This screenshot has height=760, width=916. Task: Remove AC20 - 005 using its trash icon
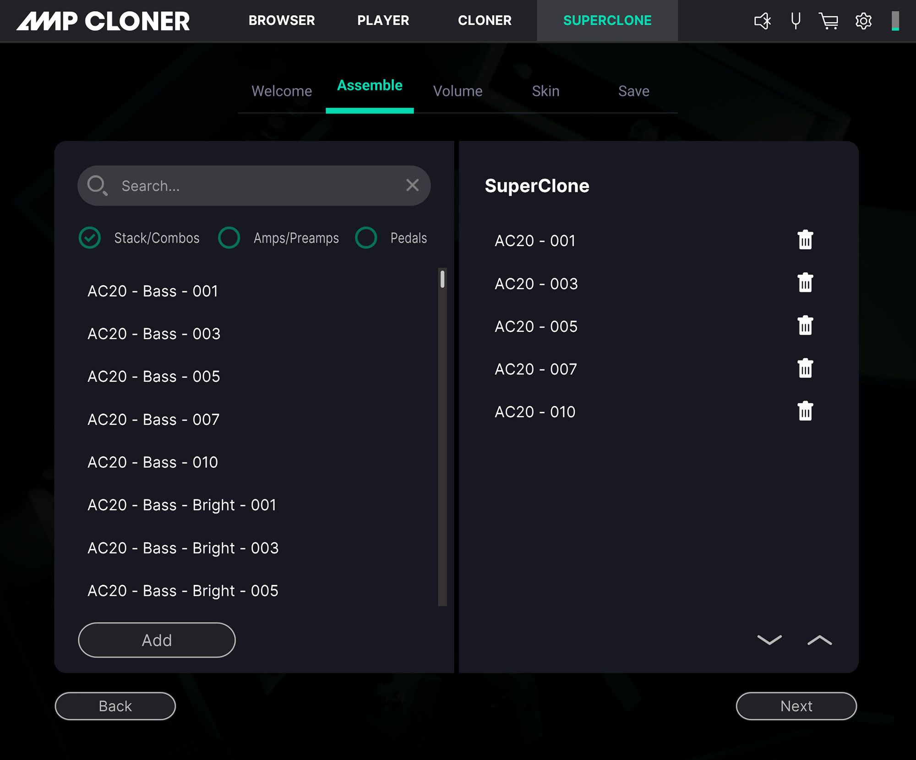805,325
